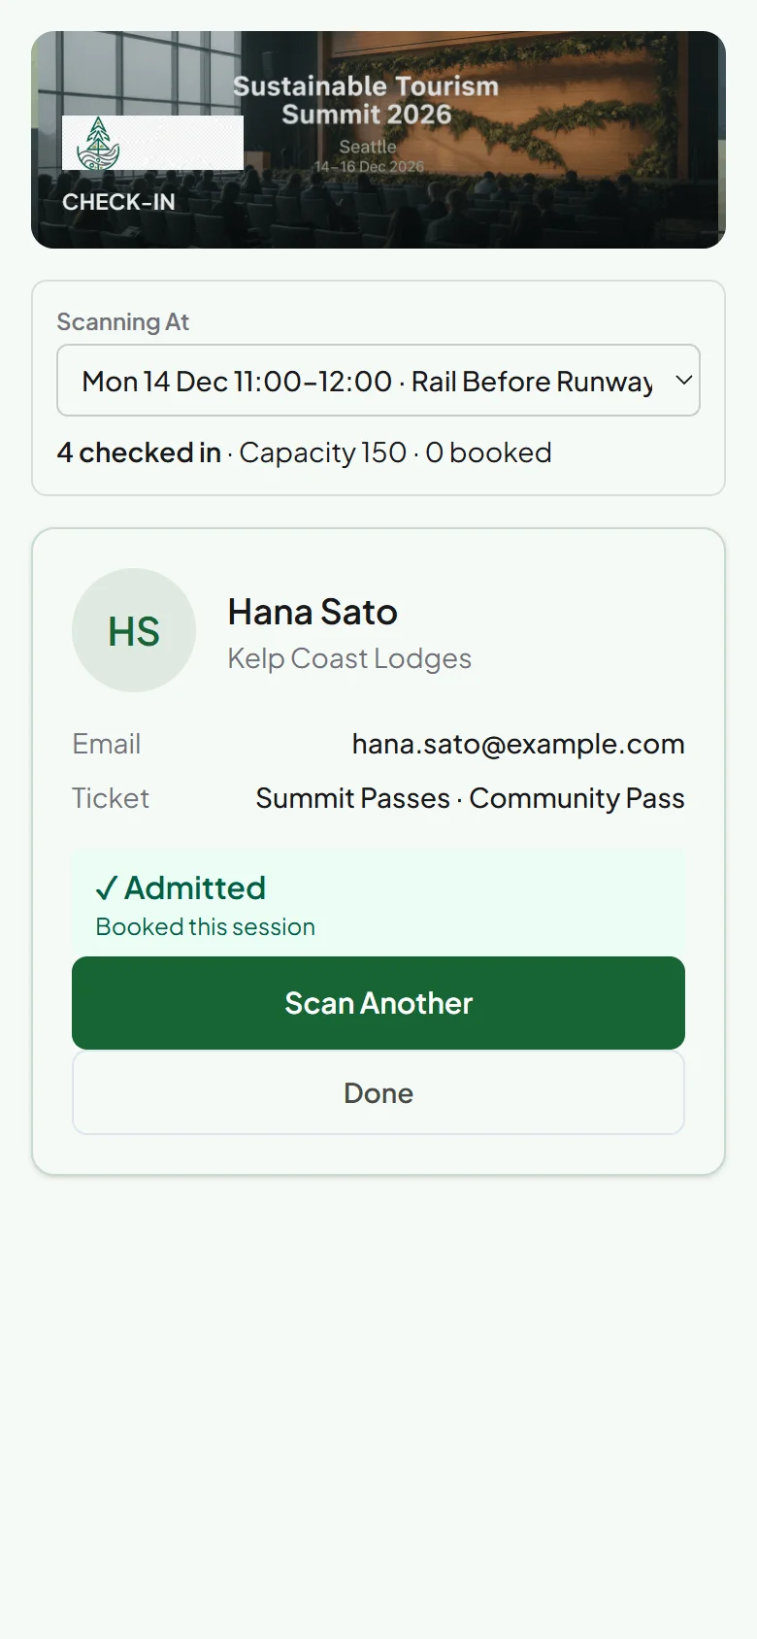Click the Seattle location text in the banner
The image size is (757, 1639).
point(368,147)
